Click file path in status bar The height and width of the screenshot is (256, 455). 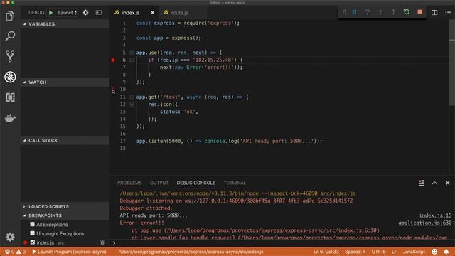tap(191, 252)
